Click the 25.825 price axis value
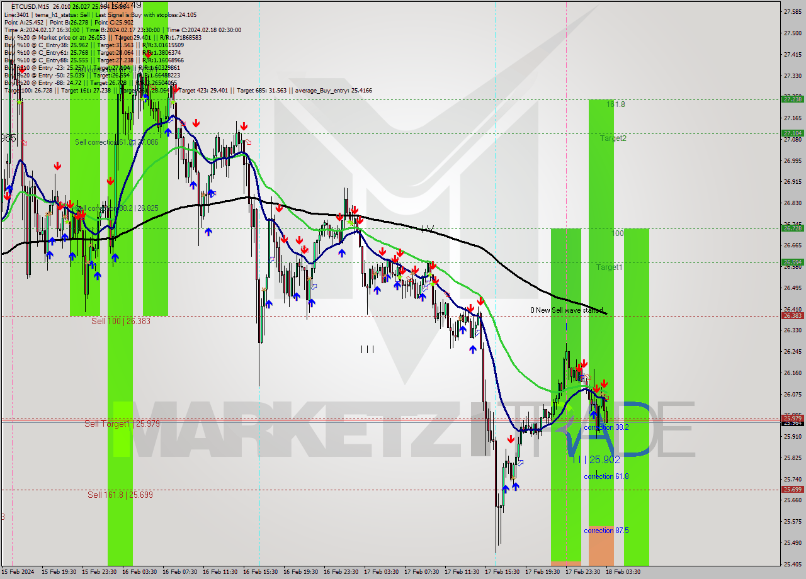This screenshot has width=806, height=579. coord(792,458)
